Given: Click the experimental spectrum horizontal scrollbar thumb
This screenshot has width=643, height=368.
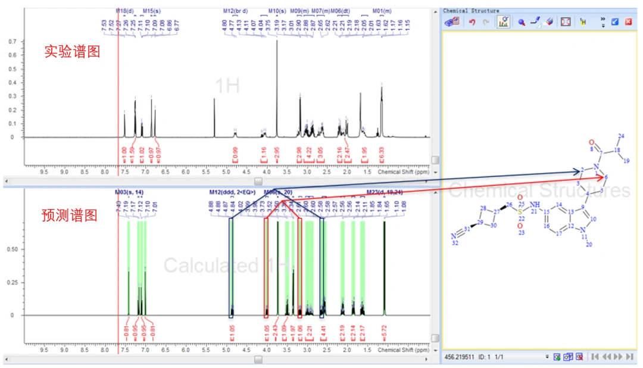Looking at the screenshot, I should click(x=258, y=181).
